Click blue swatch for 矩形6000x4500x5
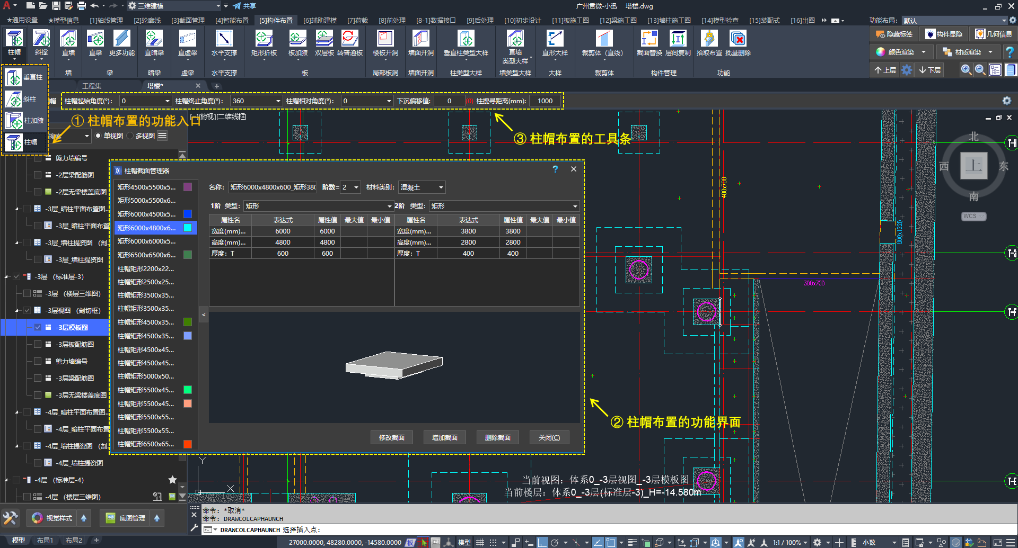 pos(188,214)
